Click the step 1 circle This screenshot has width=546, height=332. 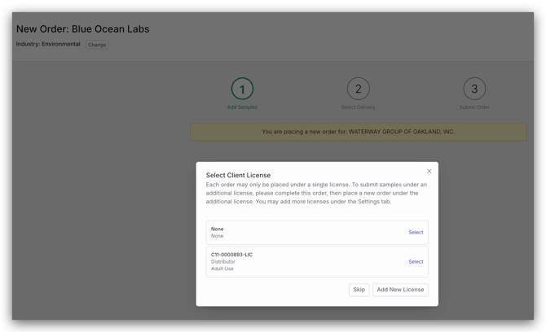pos(242,89)
